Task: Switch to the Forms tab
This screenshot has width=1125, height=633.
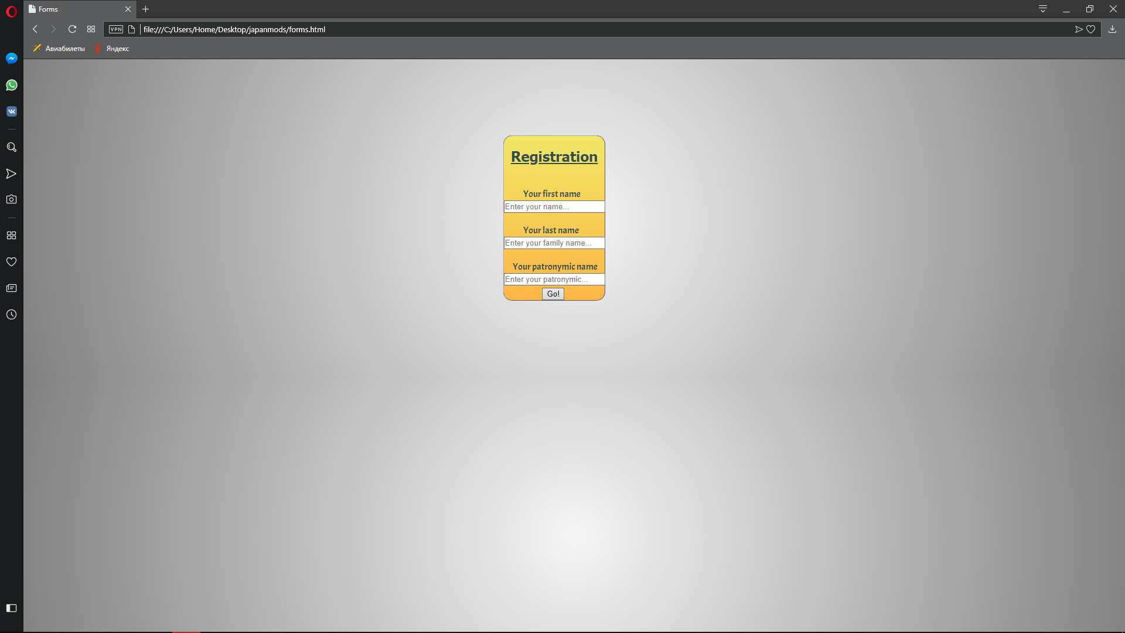Action: click(x=70, y=9)
